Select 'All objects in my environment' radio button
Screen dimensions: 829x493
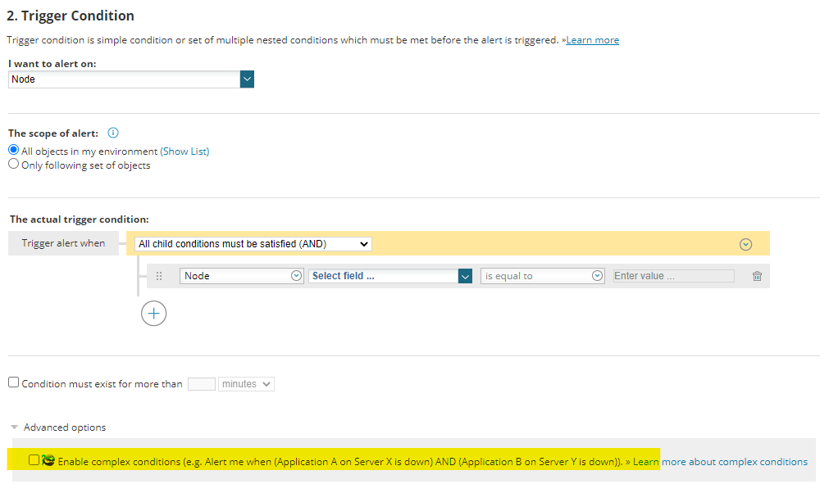coord(14,151)
